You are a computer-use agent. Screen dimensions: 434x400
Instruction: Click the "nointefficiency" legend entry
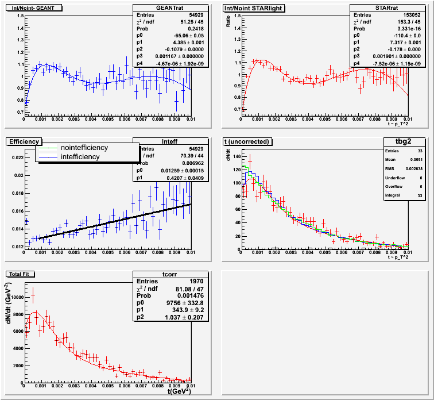[84, 148]
